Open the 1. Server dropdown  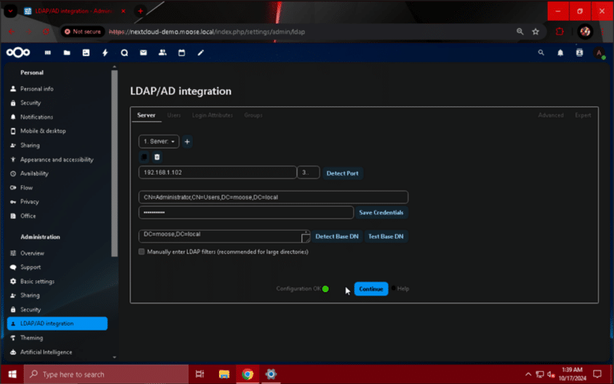pyautogui.click(x=159, y=141)
